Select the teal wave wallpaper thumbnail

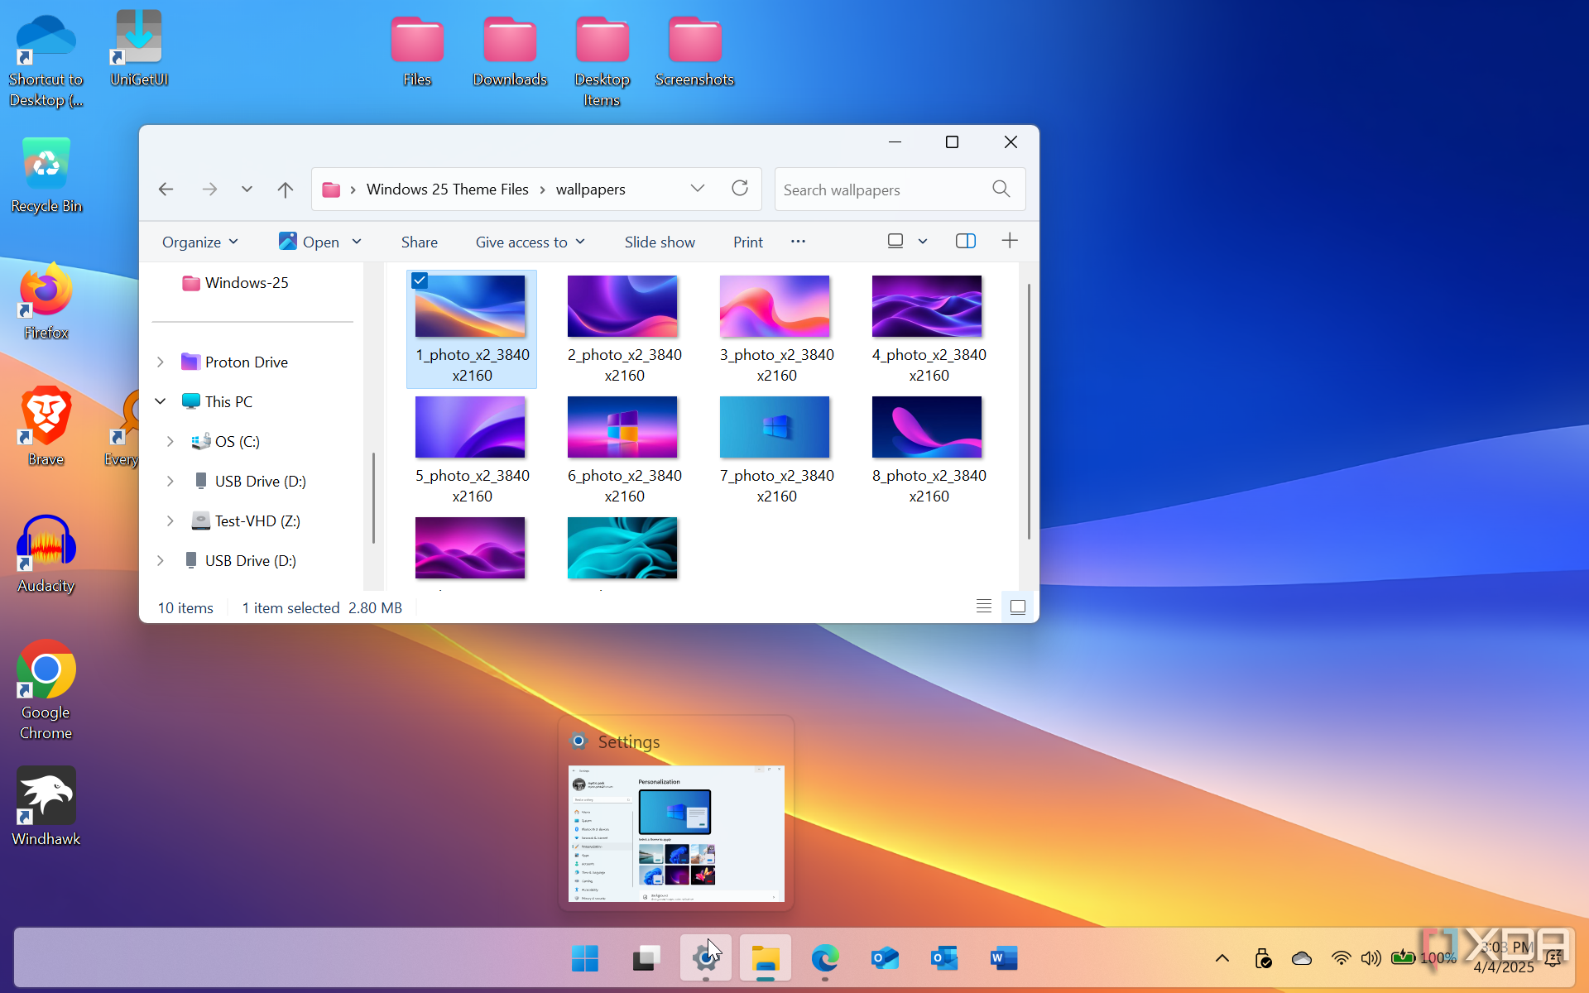(622, 548)
